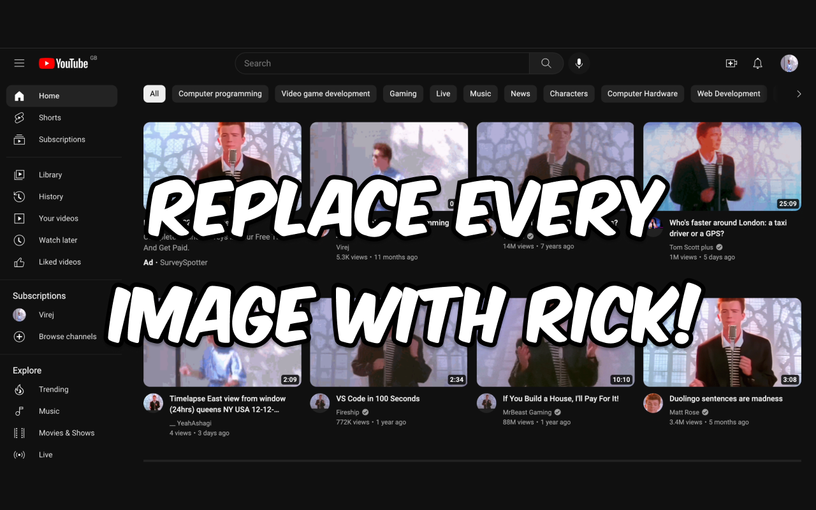Click the YeahAshagi channel avatar beside the Timelapse video
This screenshot has height=510, width=816.
[x=153, y=403]
